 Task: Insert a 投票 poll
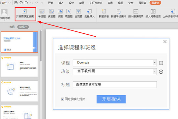(60, 14)
